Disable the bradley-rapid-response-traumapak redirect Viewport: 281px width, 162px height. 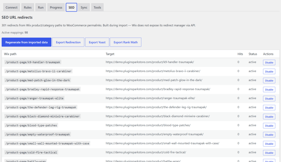[269, 89]
